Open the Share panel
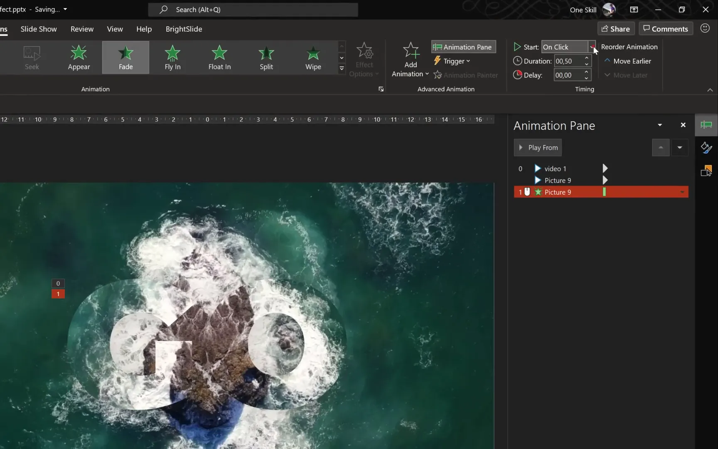The width and height of the screenshot is (718, 449). (616, 28)
